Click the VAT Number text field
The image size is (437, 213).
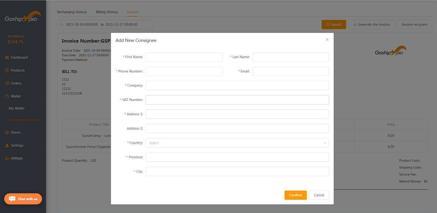pos(237,100)
